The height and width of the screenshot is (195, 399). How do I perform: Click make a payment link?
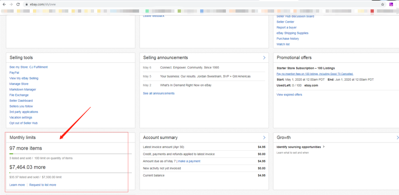[189, 161]
